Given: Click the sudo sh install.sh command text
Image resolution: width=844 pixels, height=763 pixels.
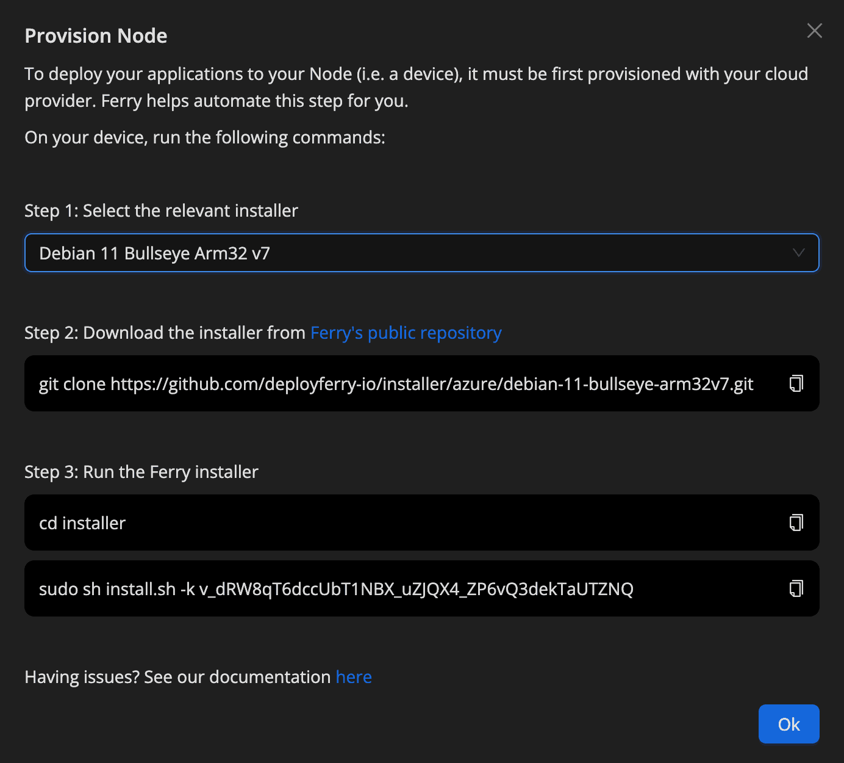Looking at the screenshot, I should pos(336,589).
